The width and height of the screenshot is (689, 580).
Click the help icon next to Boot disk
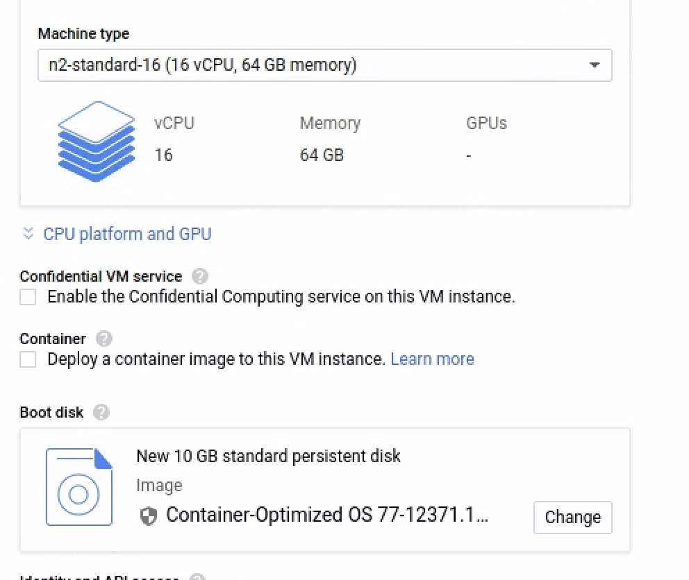[x=101, y=412]
